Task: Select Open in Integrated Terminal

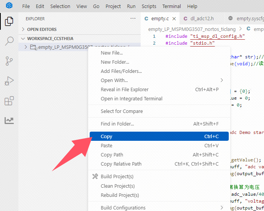Action: (159, 98)
